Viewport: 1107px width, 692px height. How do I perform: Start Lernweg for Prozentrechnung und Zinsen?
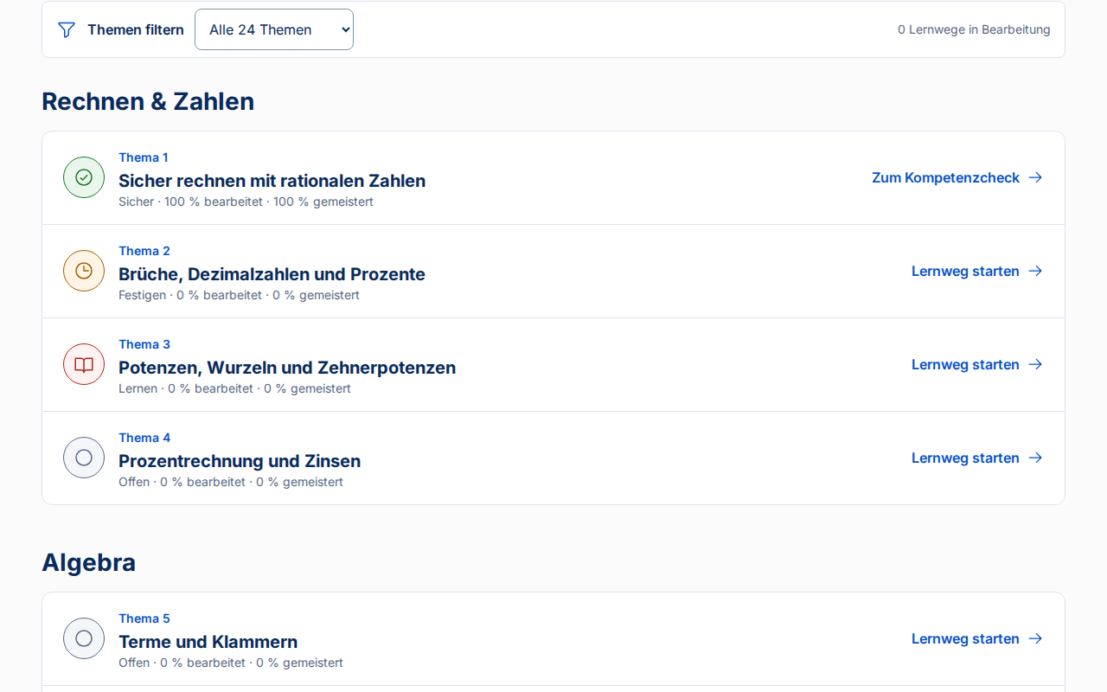(x=977, y=458)
